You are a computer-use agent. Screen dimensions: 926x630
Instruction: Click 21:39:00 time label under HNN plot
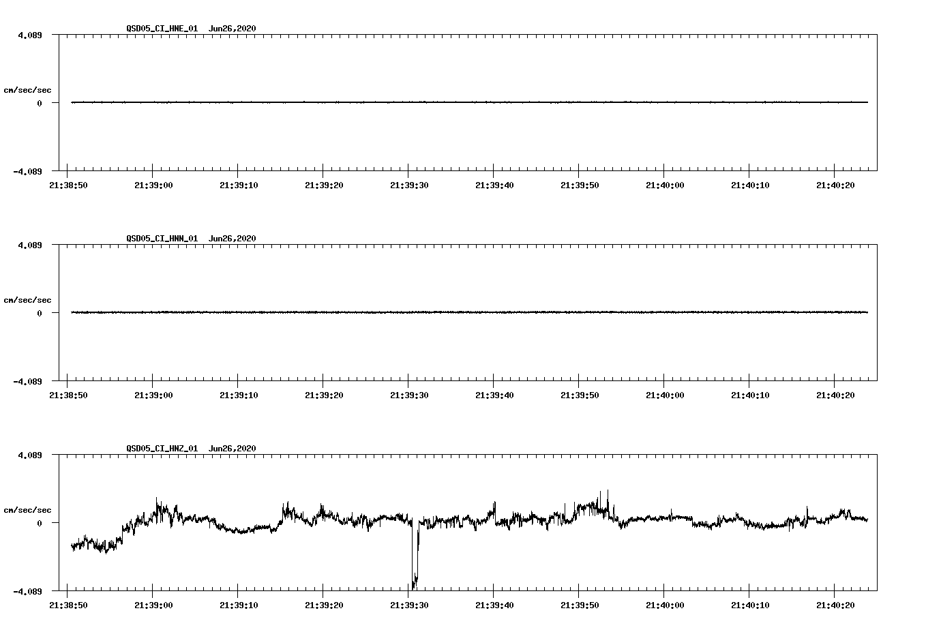tap(153, 395)
